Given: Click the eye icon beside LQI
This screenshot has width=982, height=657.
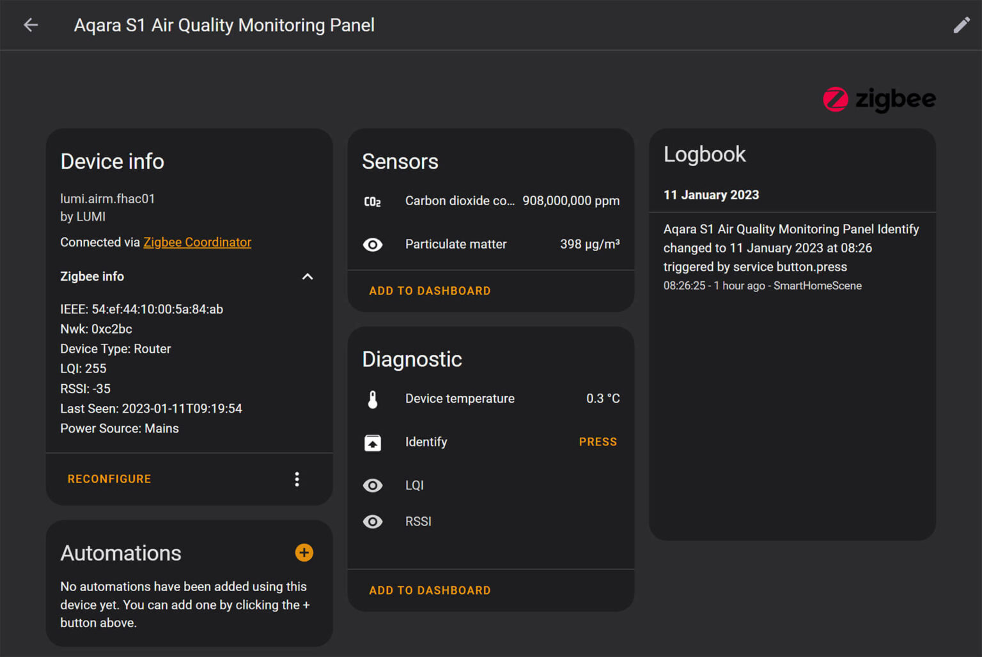Looking at the screenshot, I should 373,486.
